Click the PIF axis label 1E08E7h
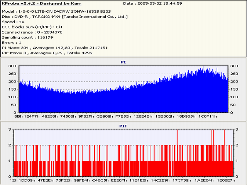Screen dimensions: 247x185 pyautogui.click(x=226, y=180)
